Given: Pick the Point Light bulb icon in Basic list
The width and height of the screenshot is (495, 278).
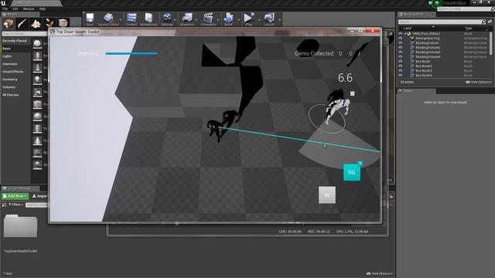Looking at the screenshot, I should click(37, 80).
